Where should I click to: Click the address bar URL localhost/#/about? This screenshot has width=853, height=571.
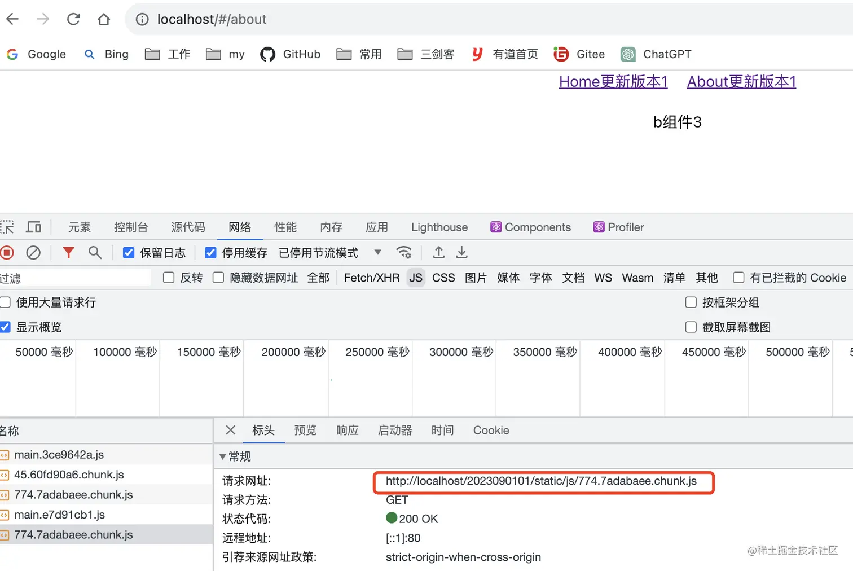(212, 19)
